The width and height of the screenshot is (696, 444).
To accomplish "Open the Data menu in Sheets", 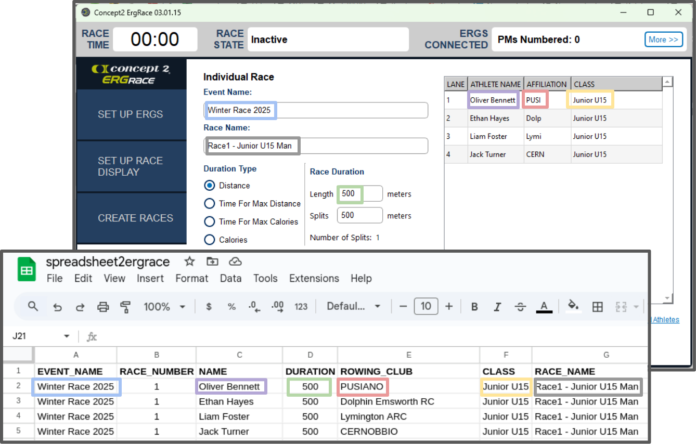I will tap(231, 278).
